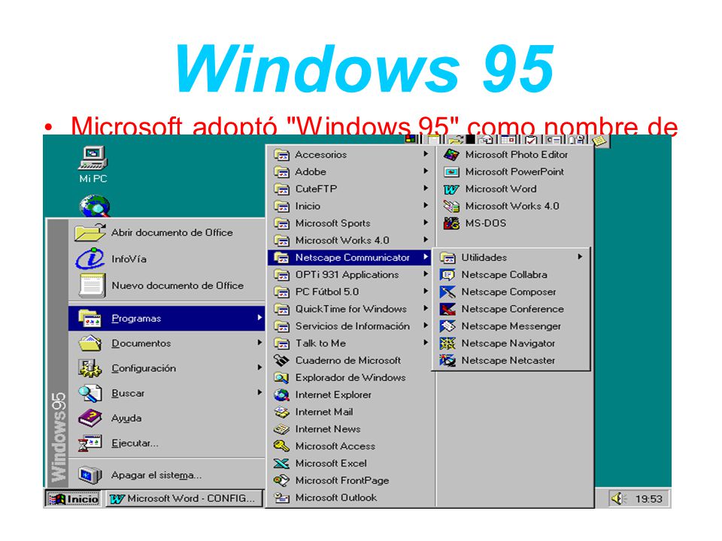Screen dimensions: 722x541
Task: Click the Internet Explorer globe icon
Action: (281, 394)
